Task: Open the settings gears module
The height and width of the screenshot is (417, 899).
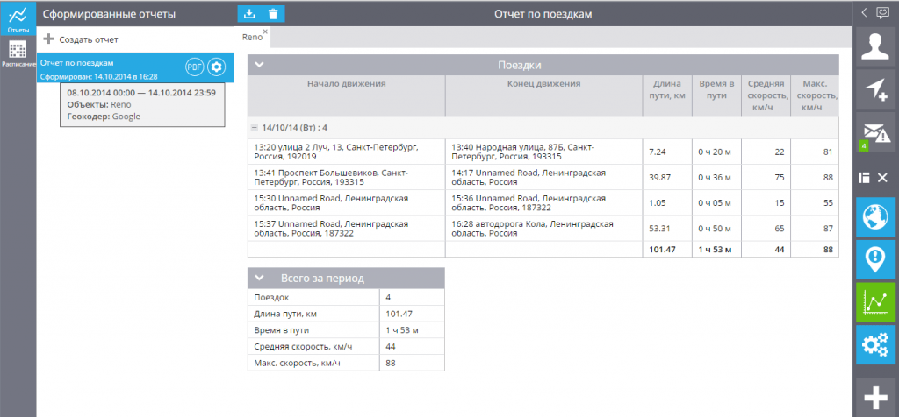Action: pyautogui.click(x=875, y=345)
